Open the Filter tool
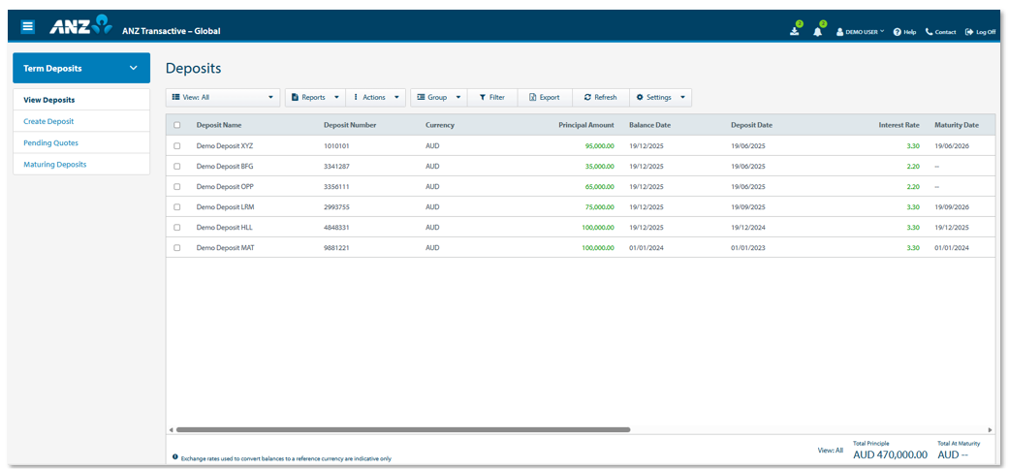The height and width of the screenshot is (469, 1009). click(491, 98)
